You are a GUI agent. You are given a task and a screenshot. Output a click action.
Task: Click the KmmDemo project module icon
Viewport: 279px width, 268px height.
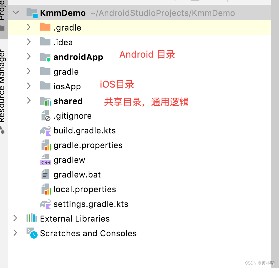tap(32, 13)
